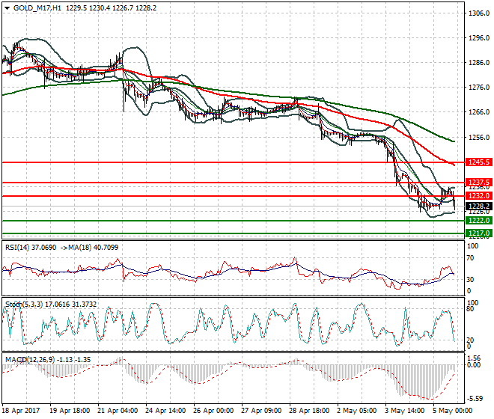Click the Stoch(5,3,3) indicator label
Image resolution: width=494 pixels, height=419 pixels.
tap(24, 305)
